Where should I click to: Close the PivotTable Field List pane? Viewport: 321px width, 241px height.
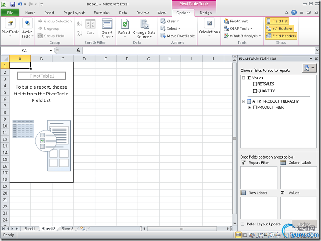pyautogui.click(x=316, y=59)
